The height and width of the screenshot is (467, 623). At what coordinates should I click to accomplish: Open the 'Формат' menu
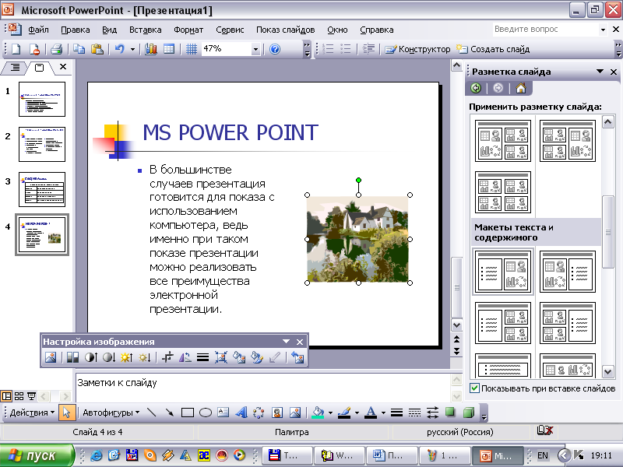[x=188, y=30]
